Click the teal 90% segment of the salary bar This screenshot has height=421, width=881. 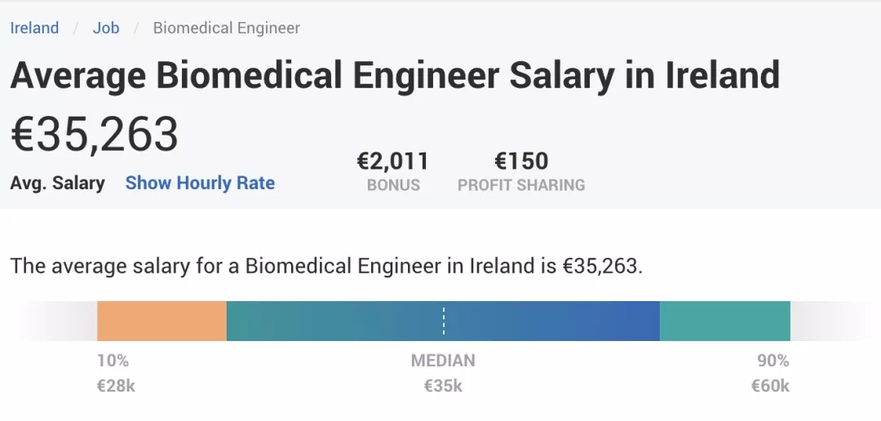point(724,321)
